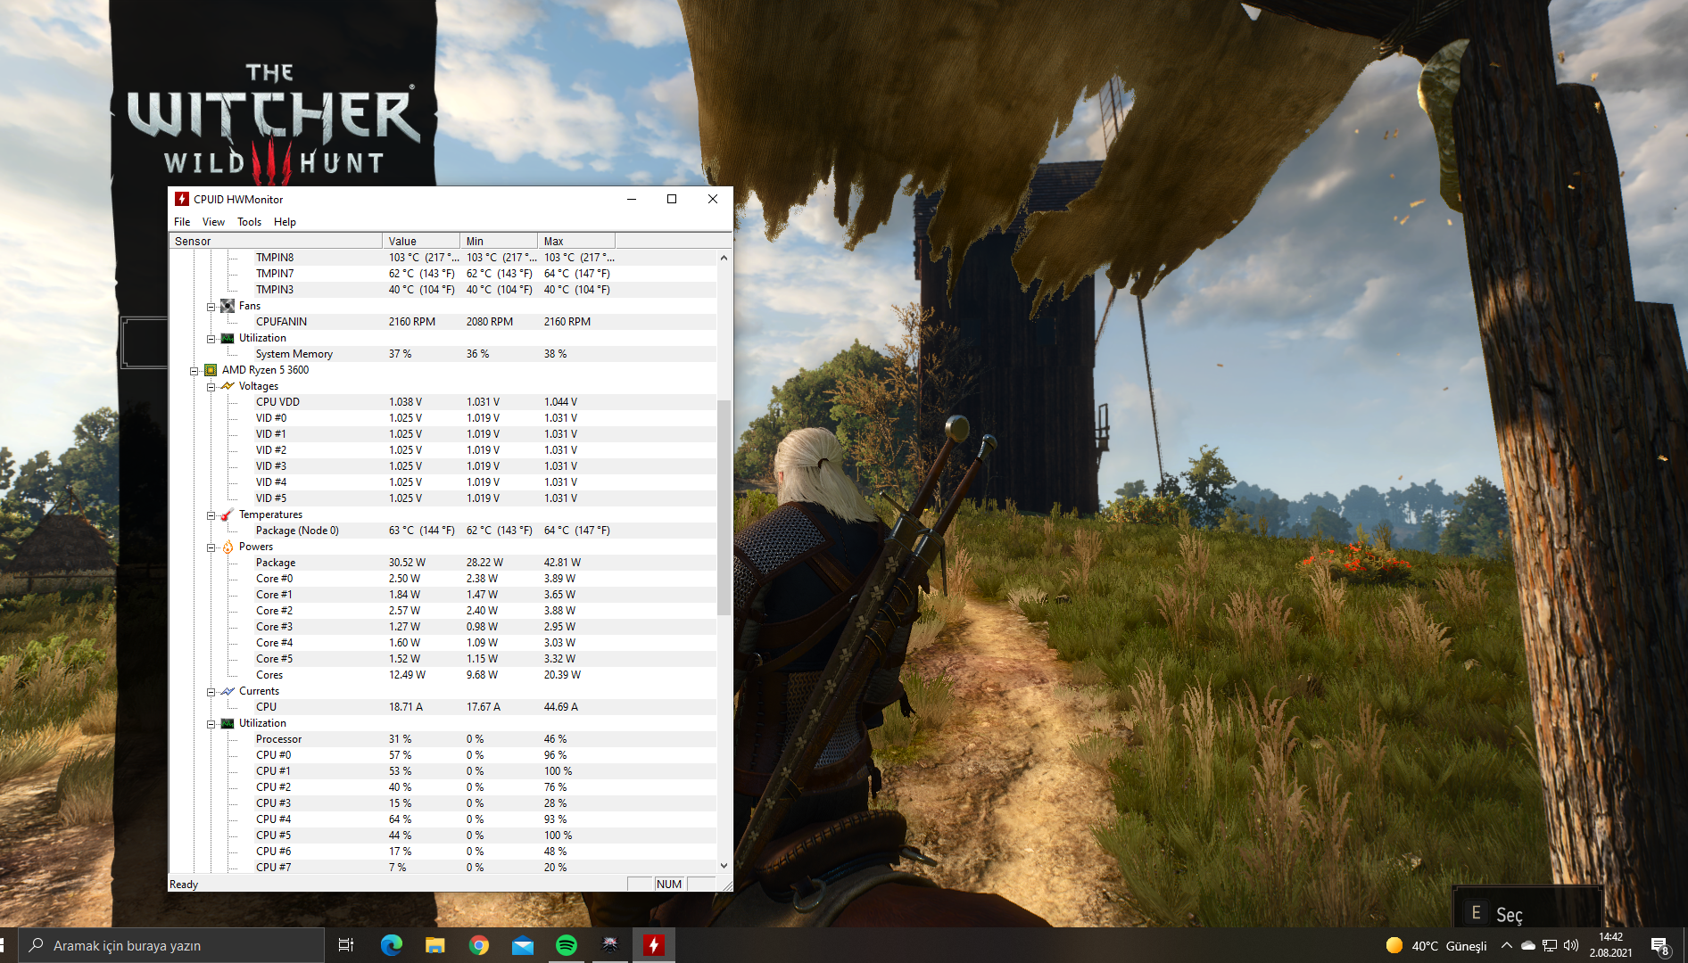
Task: Launch Google Chrome from the taskbar
Action: (x=479, y=945)
